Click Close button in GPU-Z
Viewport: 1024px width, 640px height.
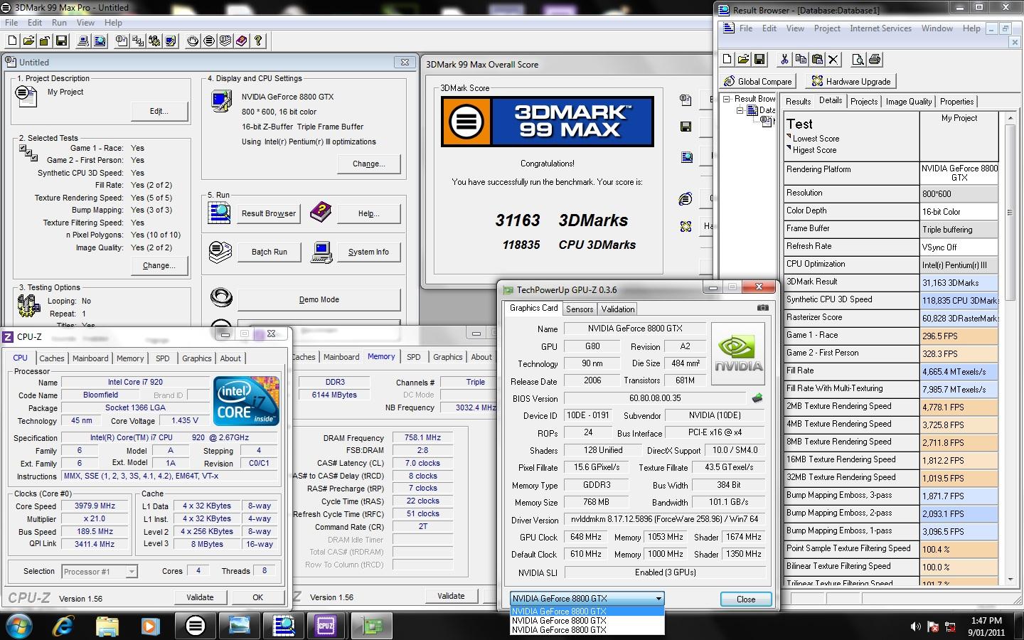746,599
